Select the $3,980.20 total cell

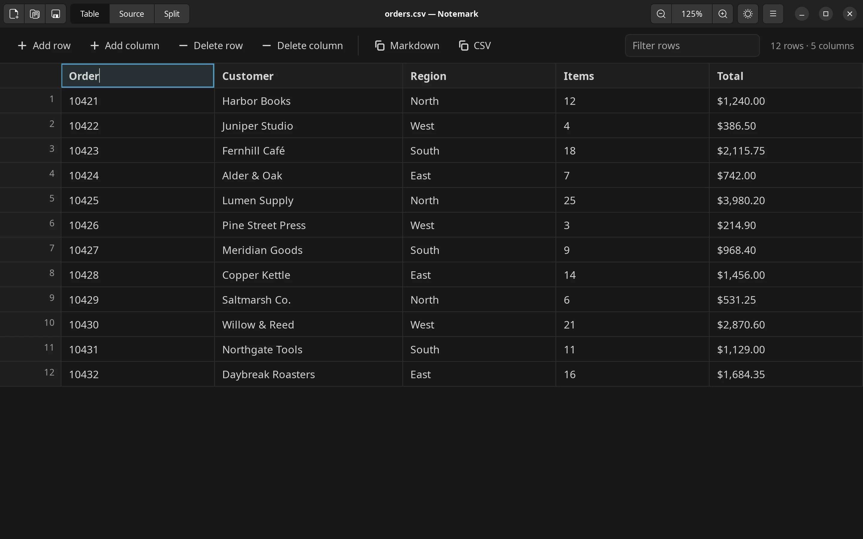786,200
